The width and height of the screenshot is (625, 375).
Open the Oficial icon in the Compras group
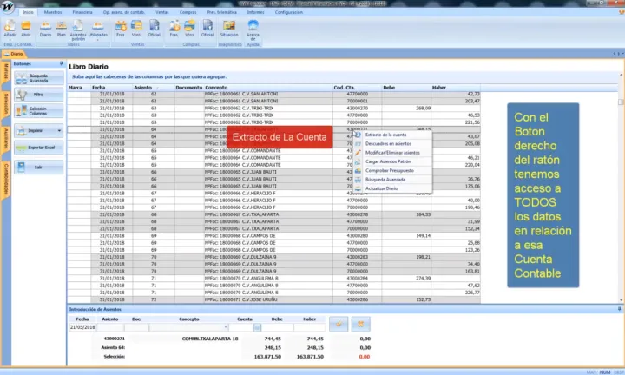(207, 29)
